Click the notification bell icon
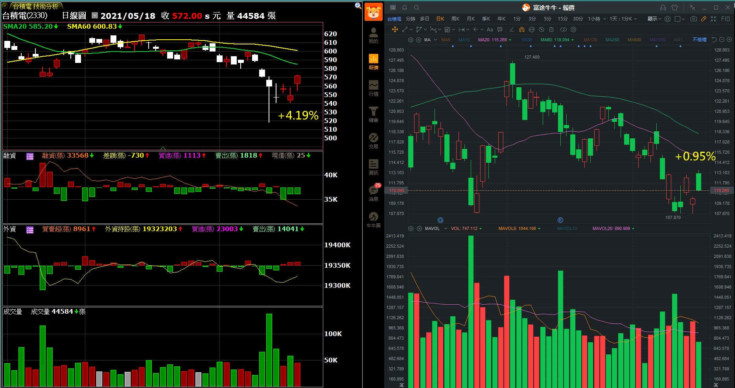 click(x=404, y=7)
